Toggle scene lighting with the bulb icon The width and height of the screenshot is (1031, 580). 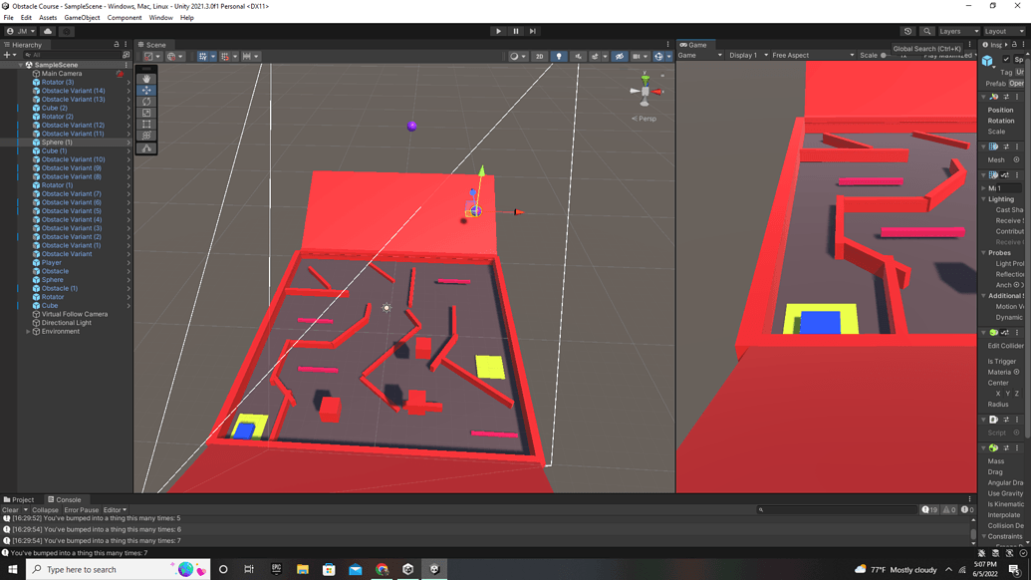tap(559, 56)
